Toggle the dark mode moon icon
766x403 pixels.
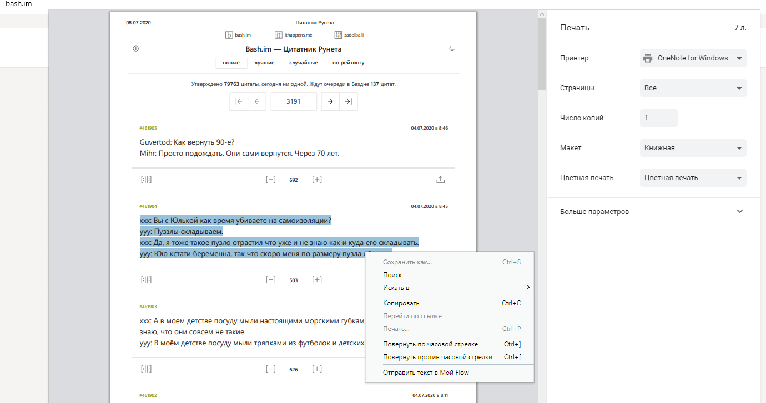(x=452, y=49)
